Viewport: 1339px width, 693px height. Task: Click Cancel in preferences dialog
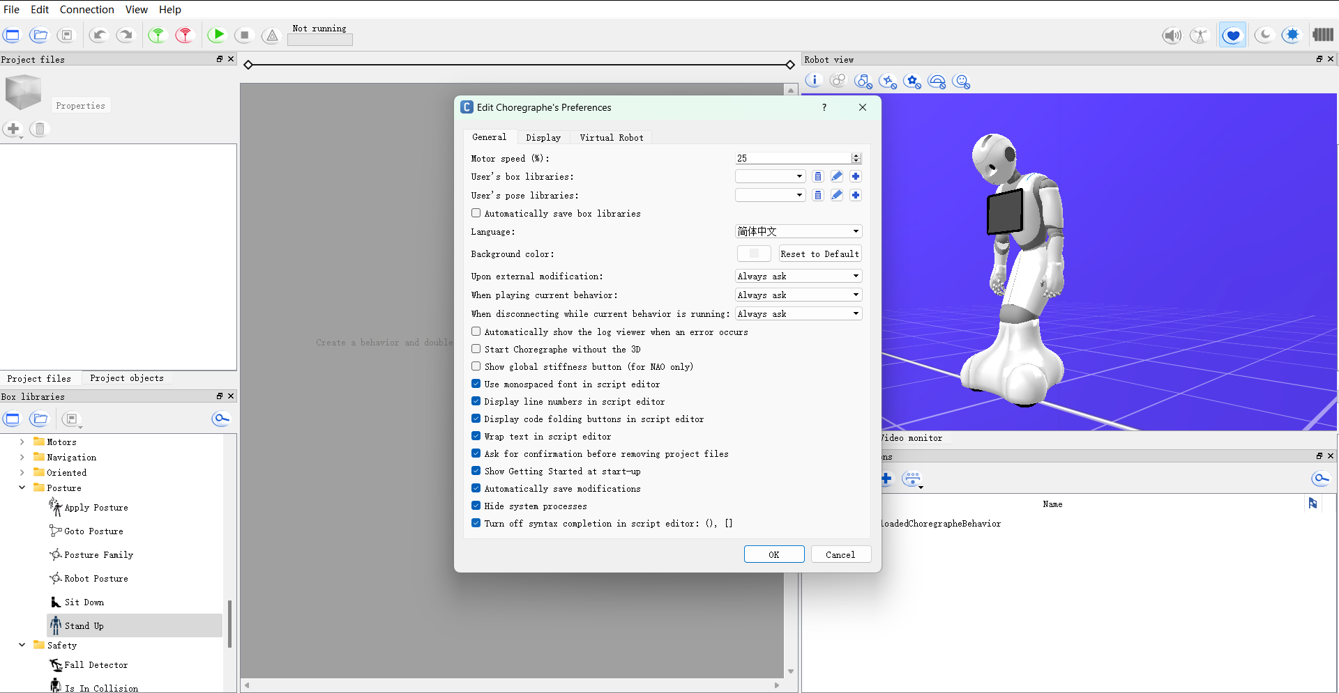pyautogui.click(x=840, y=554)
